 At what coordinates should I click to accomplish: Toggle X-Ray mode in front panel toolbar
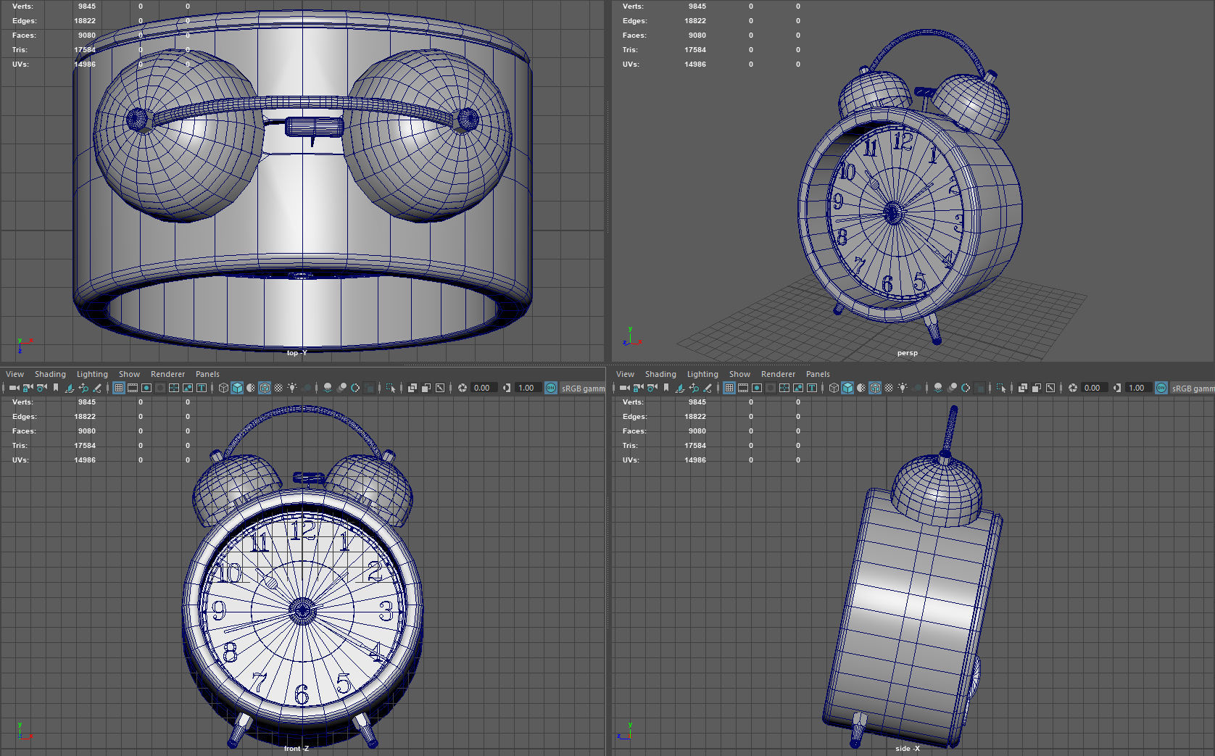point(411,388)
